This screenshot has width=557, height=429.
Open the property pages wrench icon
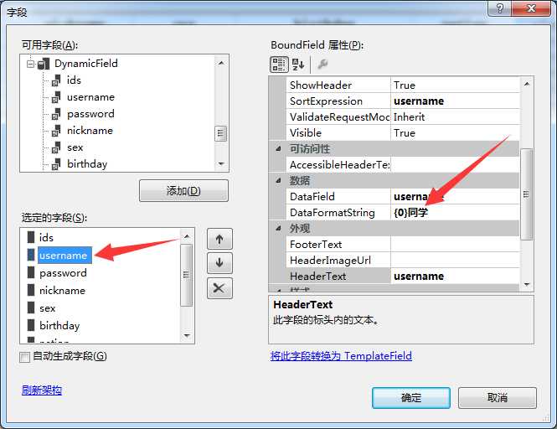pos(322,65)
